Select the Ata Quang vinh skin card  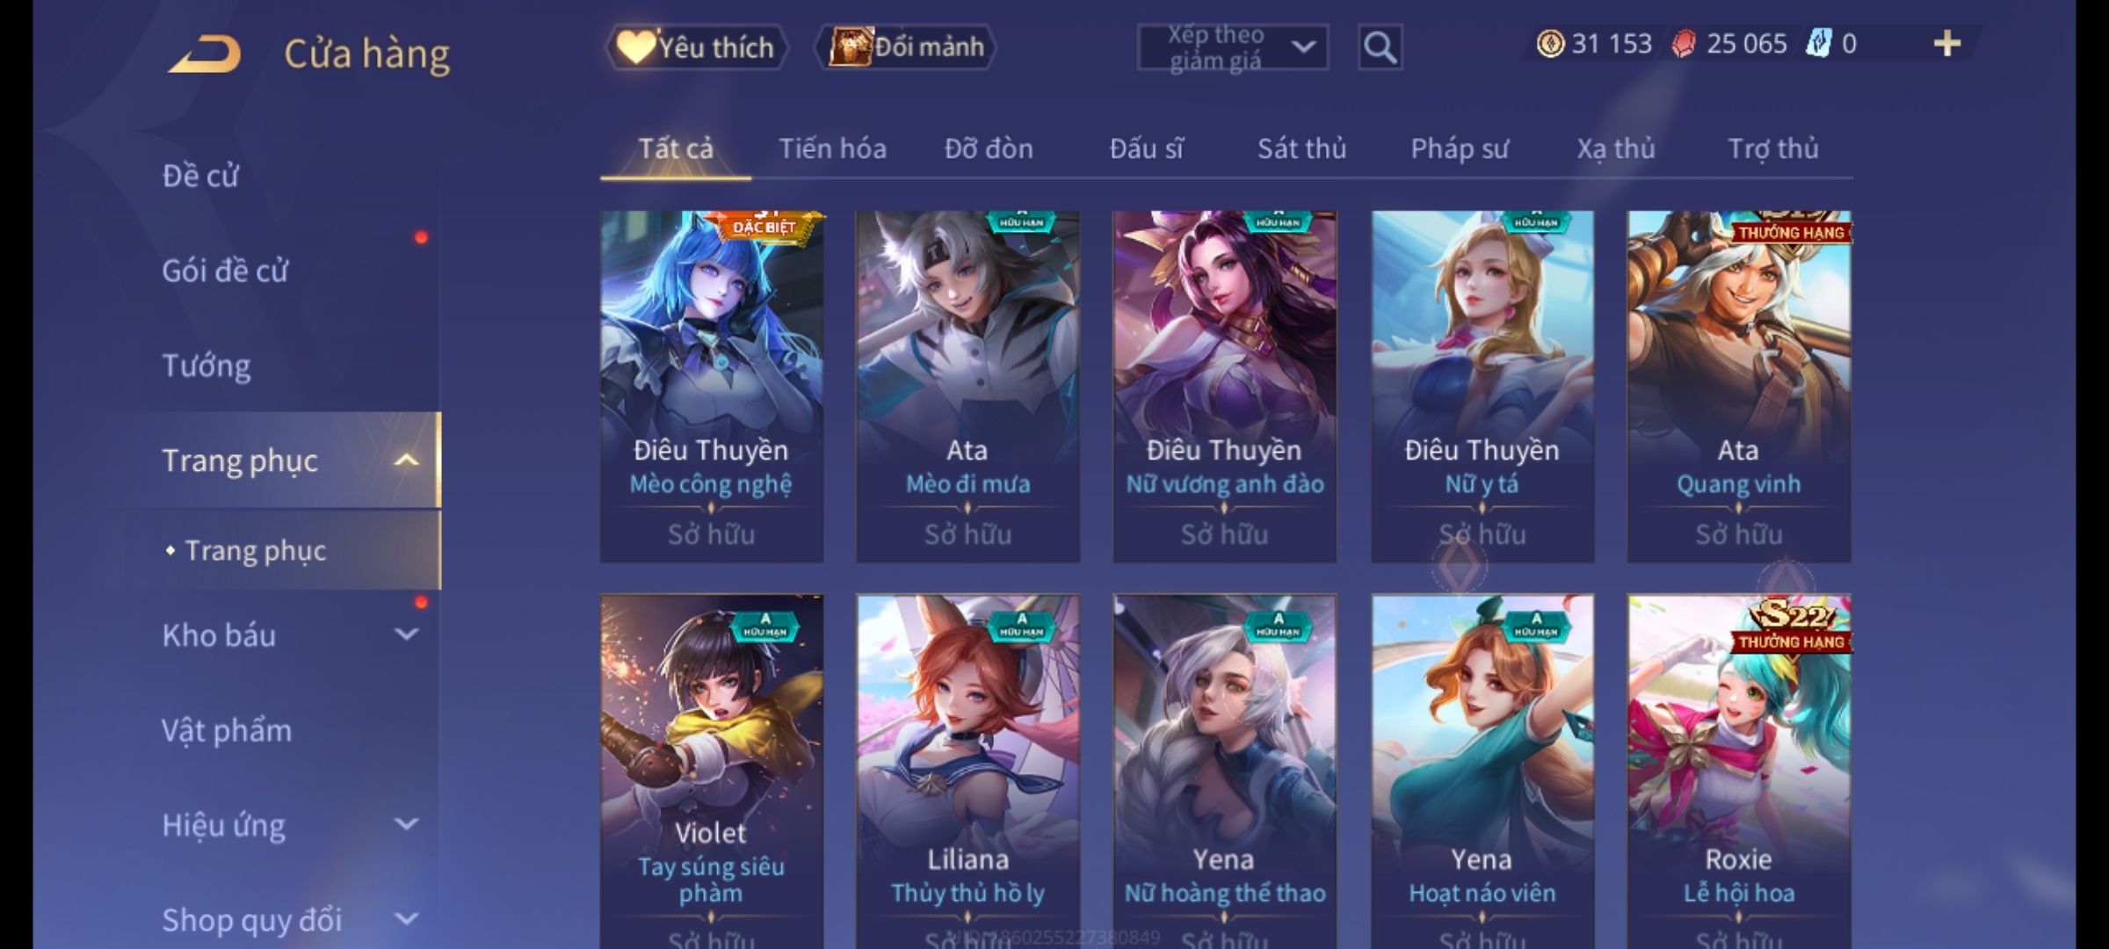coord(1739,387)
